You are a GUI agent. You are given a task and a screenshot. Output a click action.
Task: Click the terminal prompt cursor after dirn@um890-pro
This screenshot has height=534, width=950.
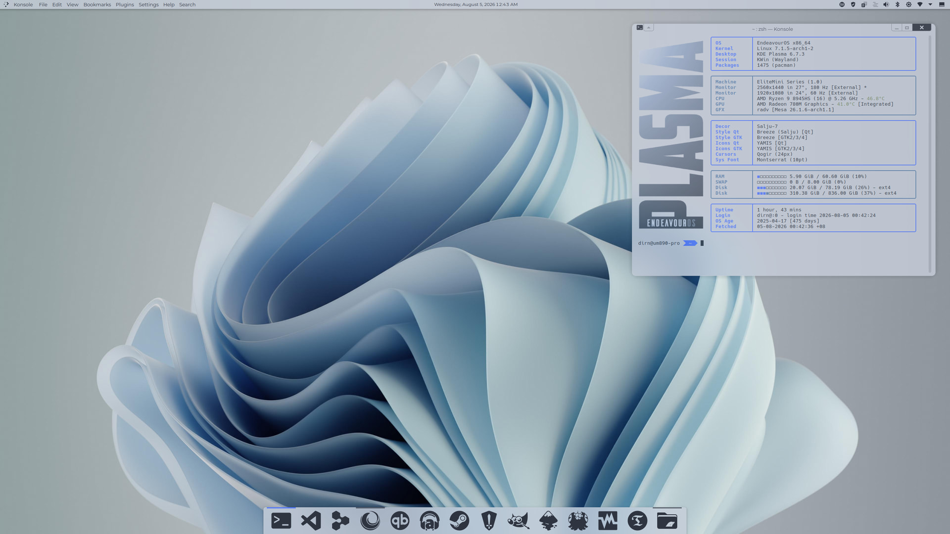click(x=702, y=243)
